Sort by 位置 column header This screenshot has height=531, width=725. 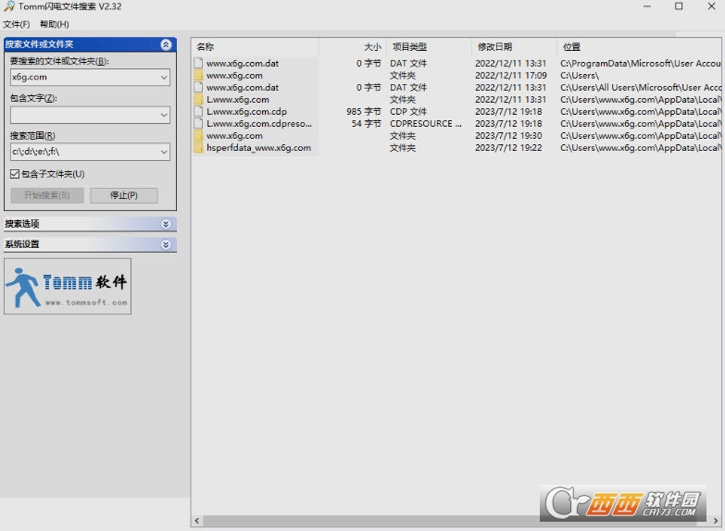pos(639,46)
